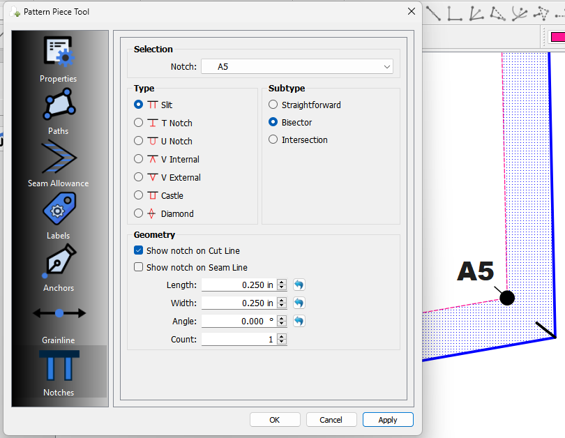The height and width of the screenshot is (438, 565).
Task: Click the Count input field
Action: point(239,339)
